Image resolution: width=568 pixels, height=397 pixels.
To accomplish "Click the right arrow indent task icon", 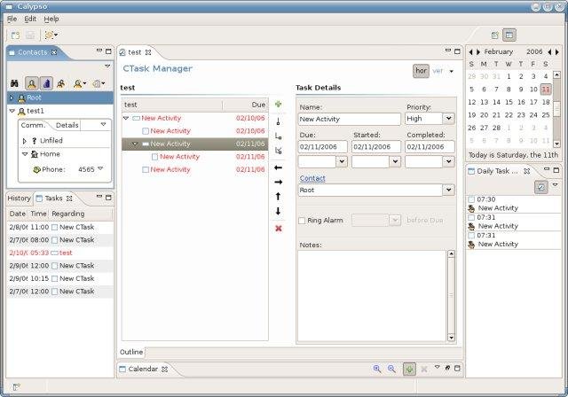I will [x=278, y=182].
